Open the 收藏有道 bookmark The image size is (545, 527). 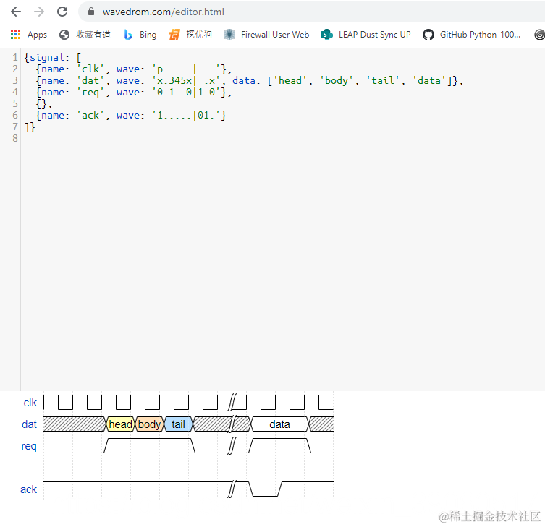pos(93,35)
